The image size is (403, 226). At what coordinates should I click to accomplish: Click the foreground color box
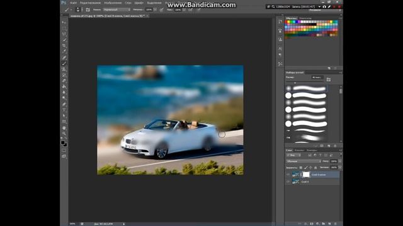coord(63,143)
